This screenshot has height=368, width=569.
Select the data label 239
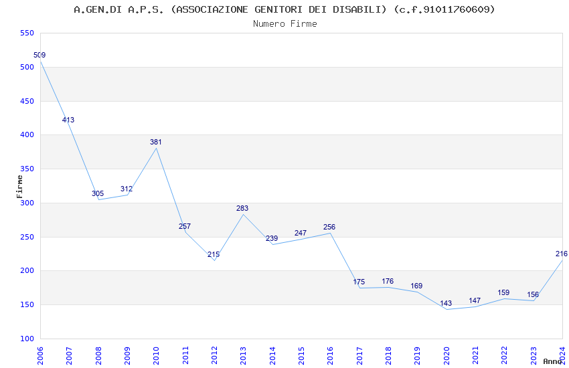click(x=272, y=238)
